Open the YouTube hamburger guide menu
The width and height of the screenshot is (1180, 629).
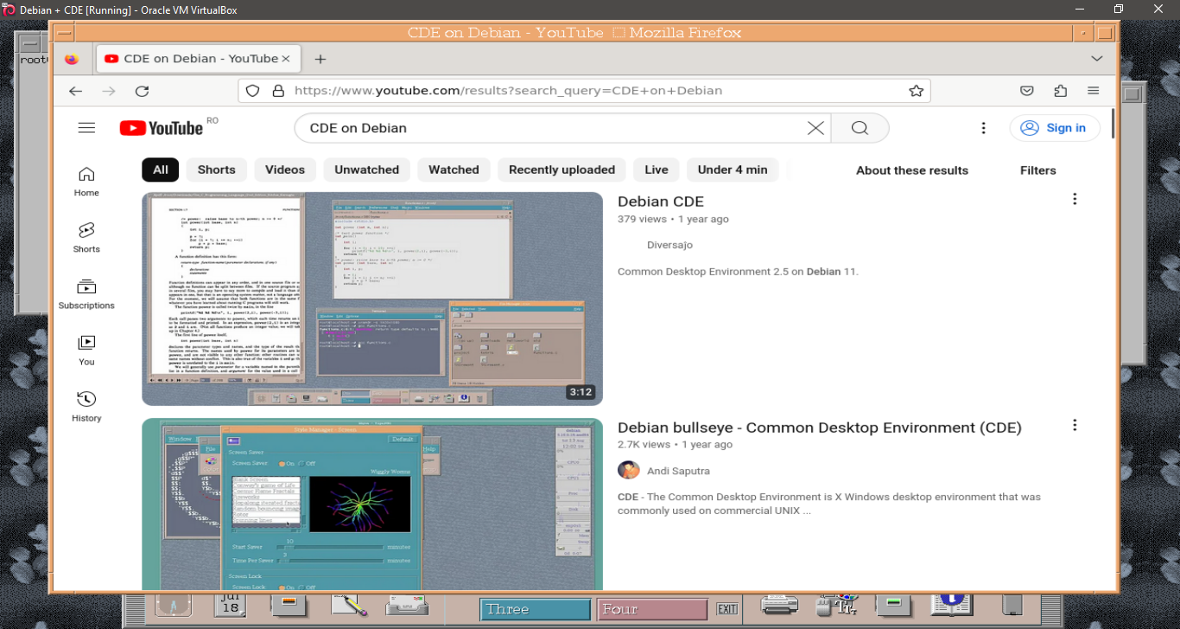tap(86, 128)
